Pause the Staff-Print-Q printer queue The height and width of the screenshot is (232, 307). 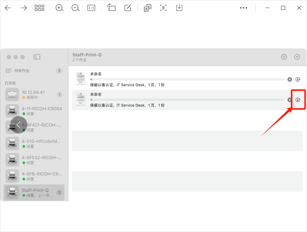coord(297,57)
